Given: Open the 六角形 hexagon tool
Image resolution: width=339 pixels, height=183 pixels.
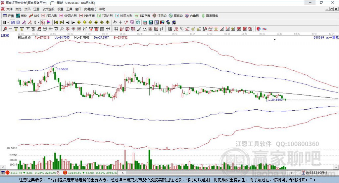Looking at the screenshot, I should tap(192, 16).
